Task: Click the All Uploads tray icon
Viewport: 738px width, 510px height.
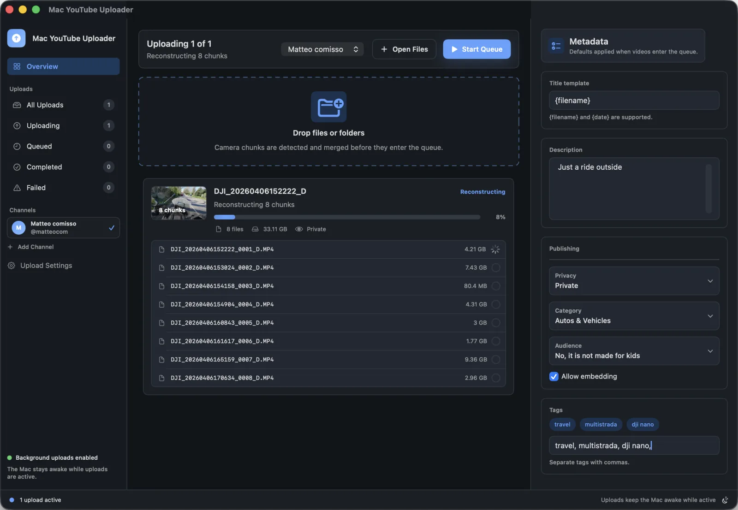Action: 17,105
